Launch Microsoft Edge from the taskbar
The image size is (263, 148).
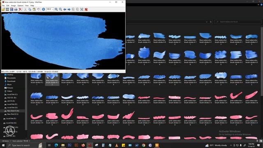point(56,145)
